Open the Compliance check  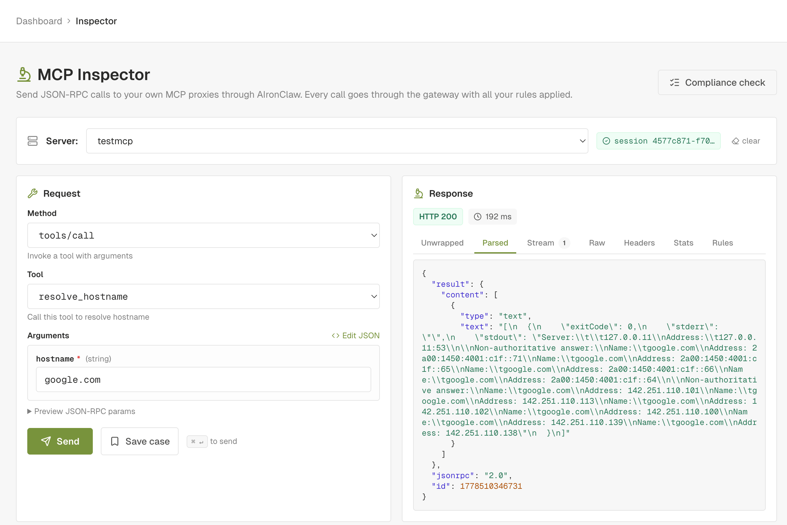point(717,82)
